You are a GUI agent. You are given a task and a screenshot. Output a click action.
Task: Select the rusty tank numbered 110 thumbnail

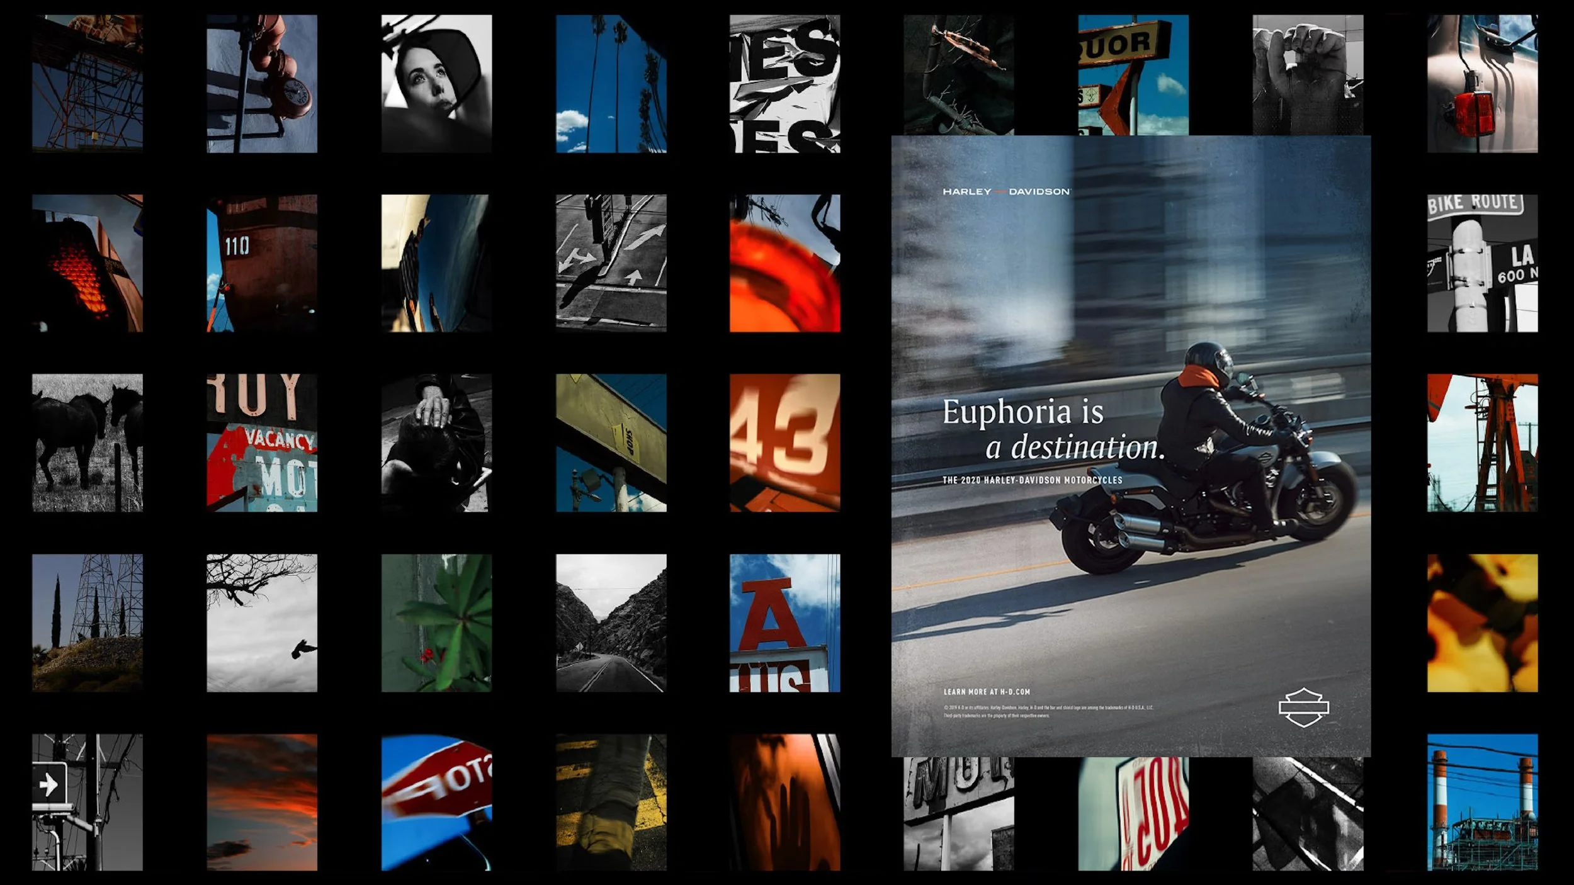[x=262, y=263]
